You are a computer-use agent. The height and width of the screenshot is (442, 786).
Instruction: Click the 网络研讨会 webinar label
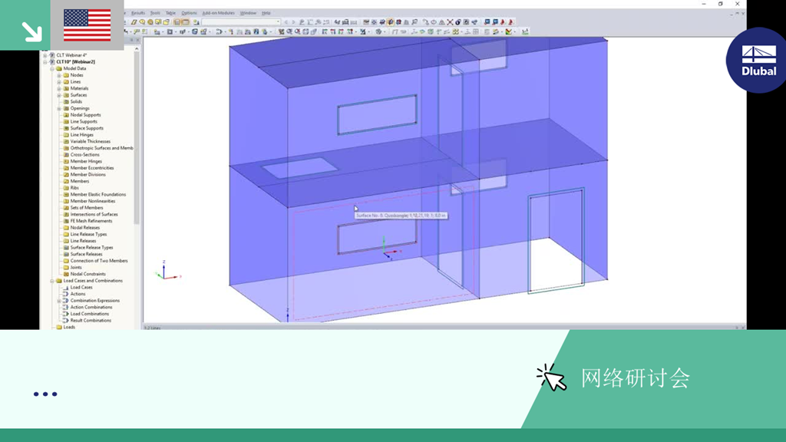coord(635,378)
